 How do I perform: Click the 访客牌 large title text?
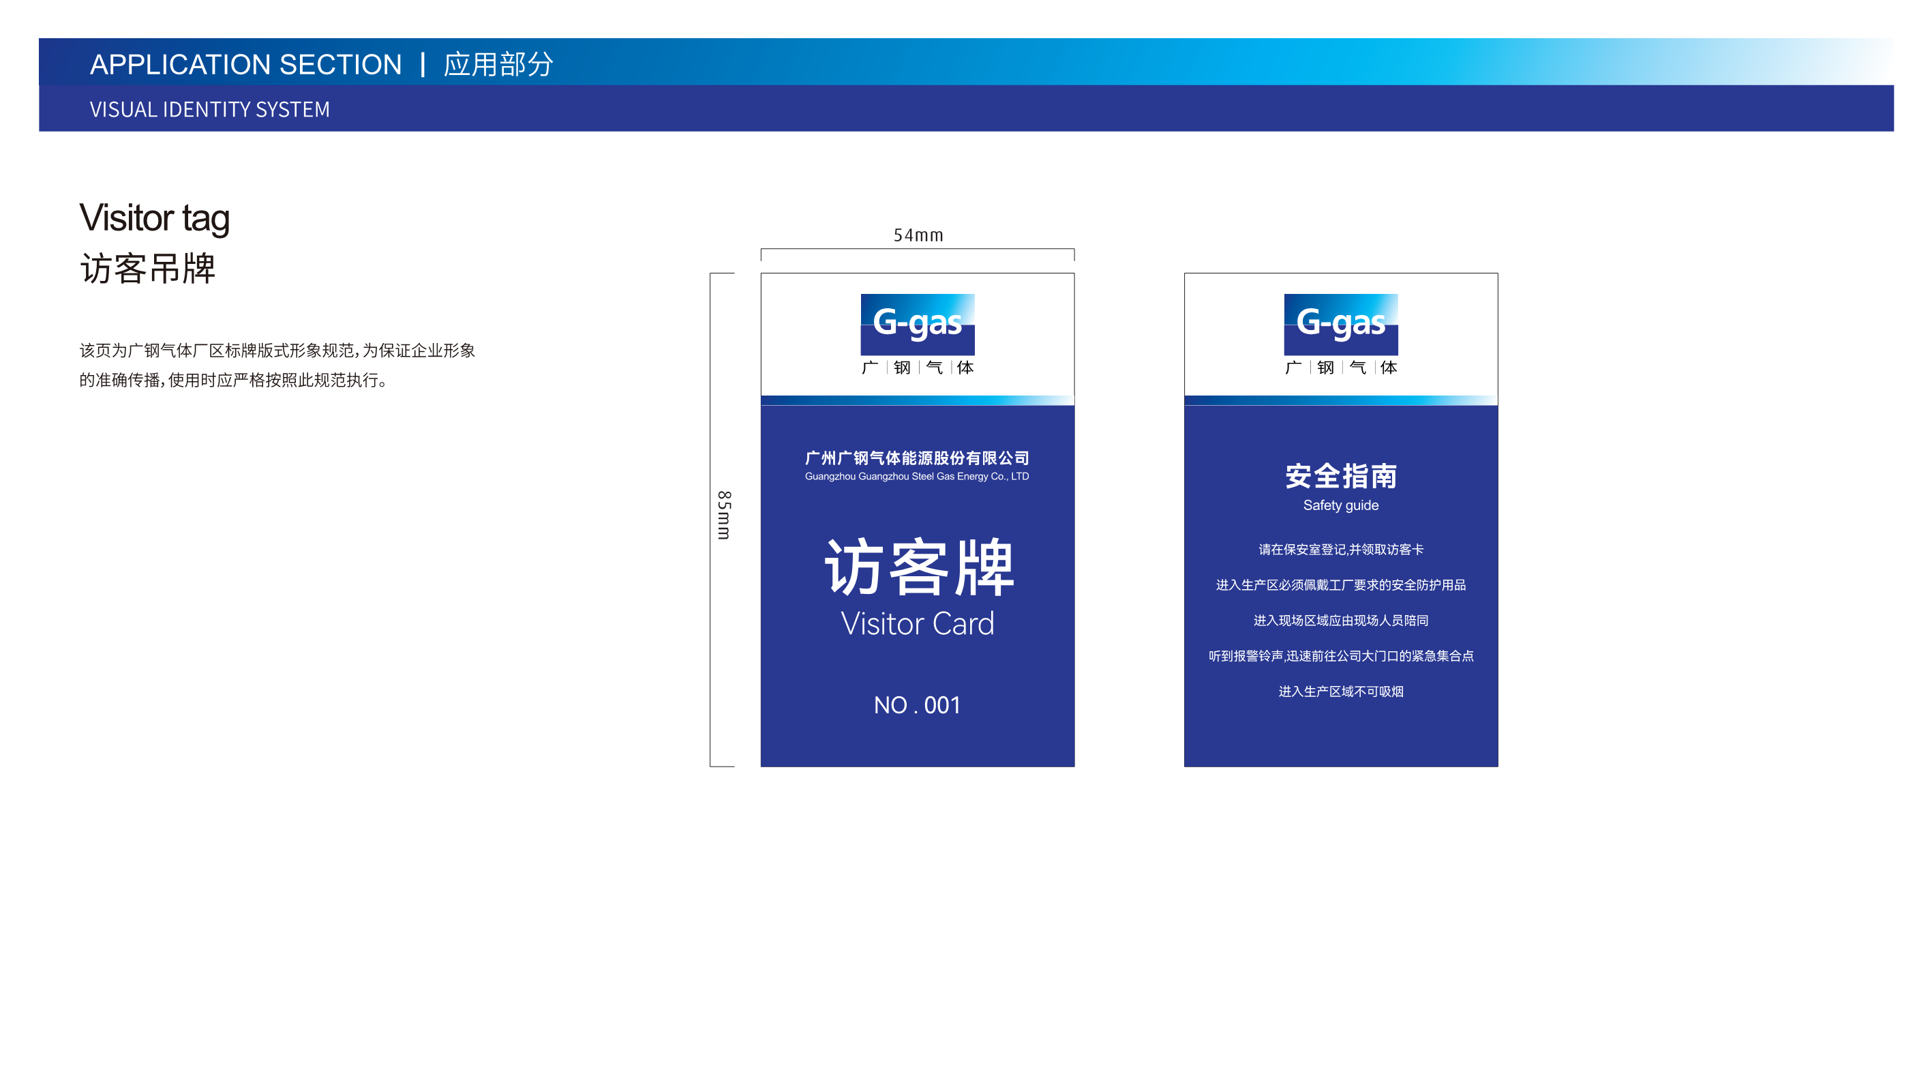(918, 567)
